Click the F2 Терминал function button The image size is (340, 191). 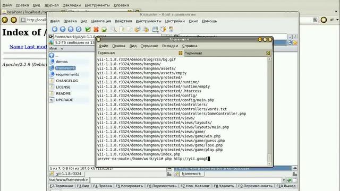coord(62,186)
